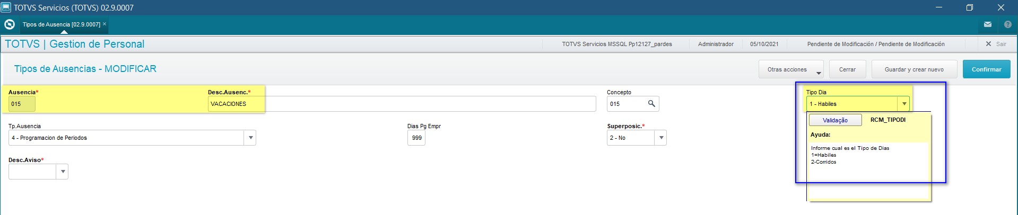
Task: Minimize the TOTVS Servicios window
Action: tap(939, 7)
